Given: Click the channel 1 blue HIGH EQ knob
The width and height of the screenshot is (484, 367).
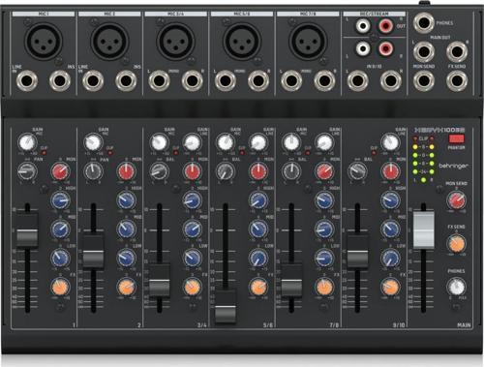Looking at the screenshot, I should coord(60,200).
